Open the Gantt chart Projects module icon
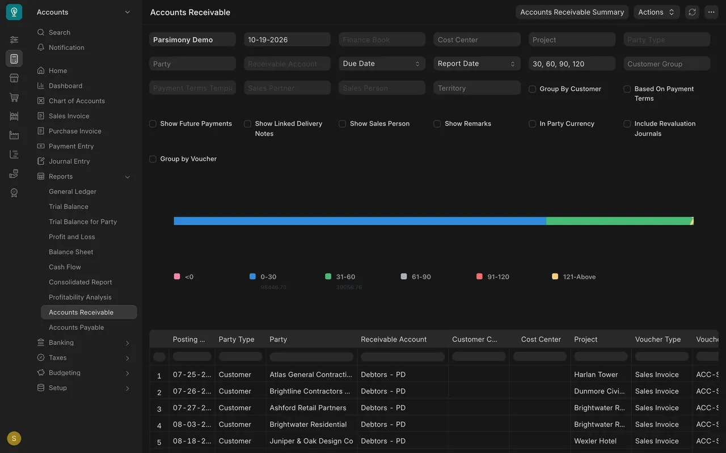Image resolution: width=726 pixels, height=453 pixels. tap(14, 155)
